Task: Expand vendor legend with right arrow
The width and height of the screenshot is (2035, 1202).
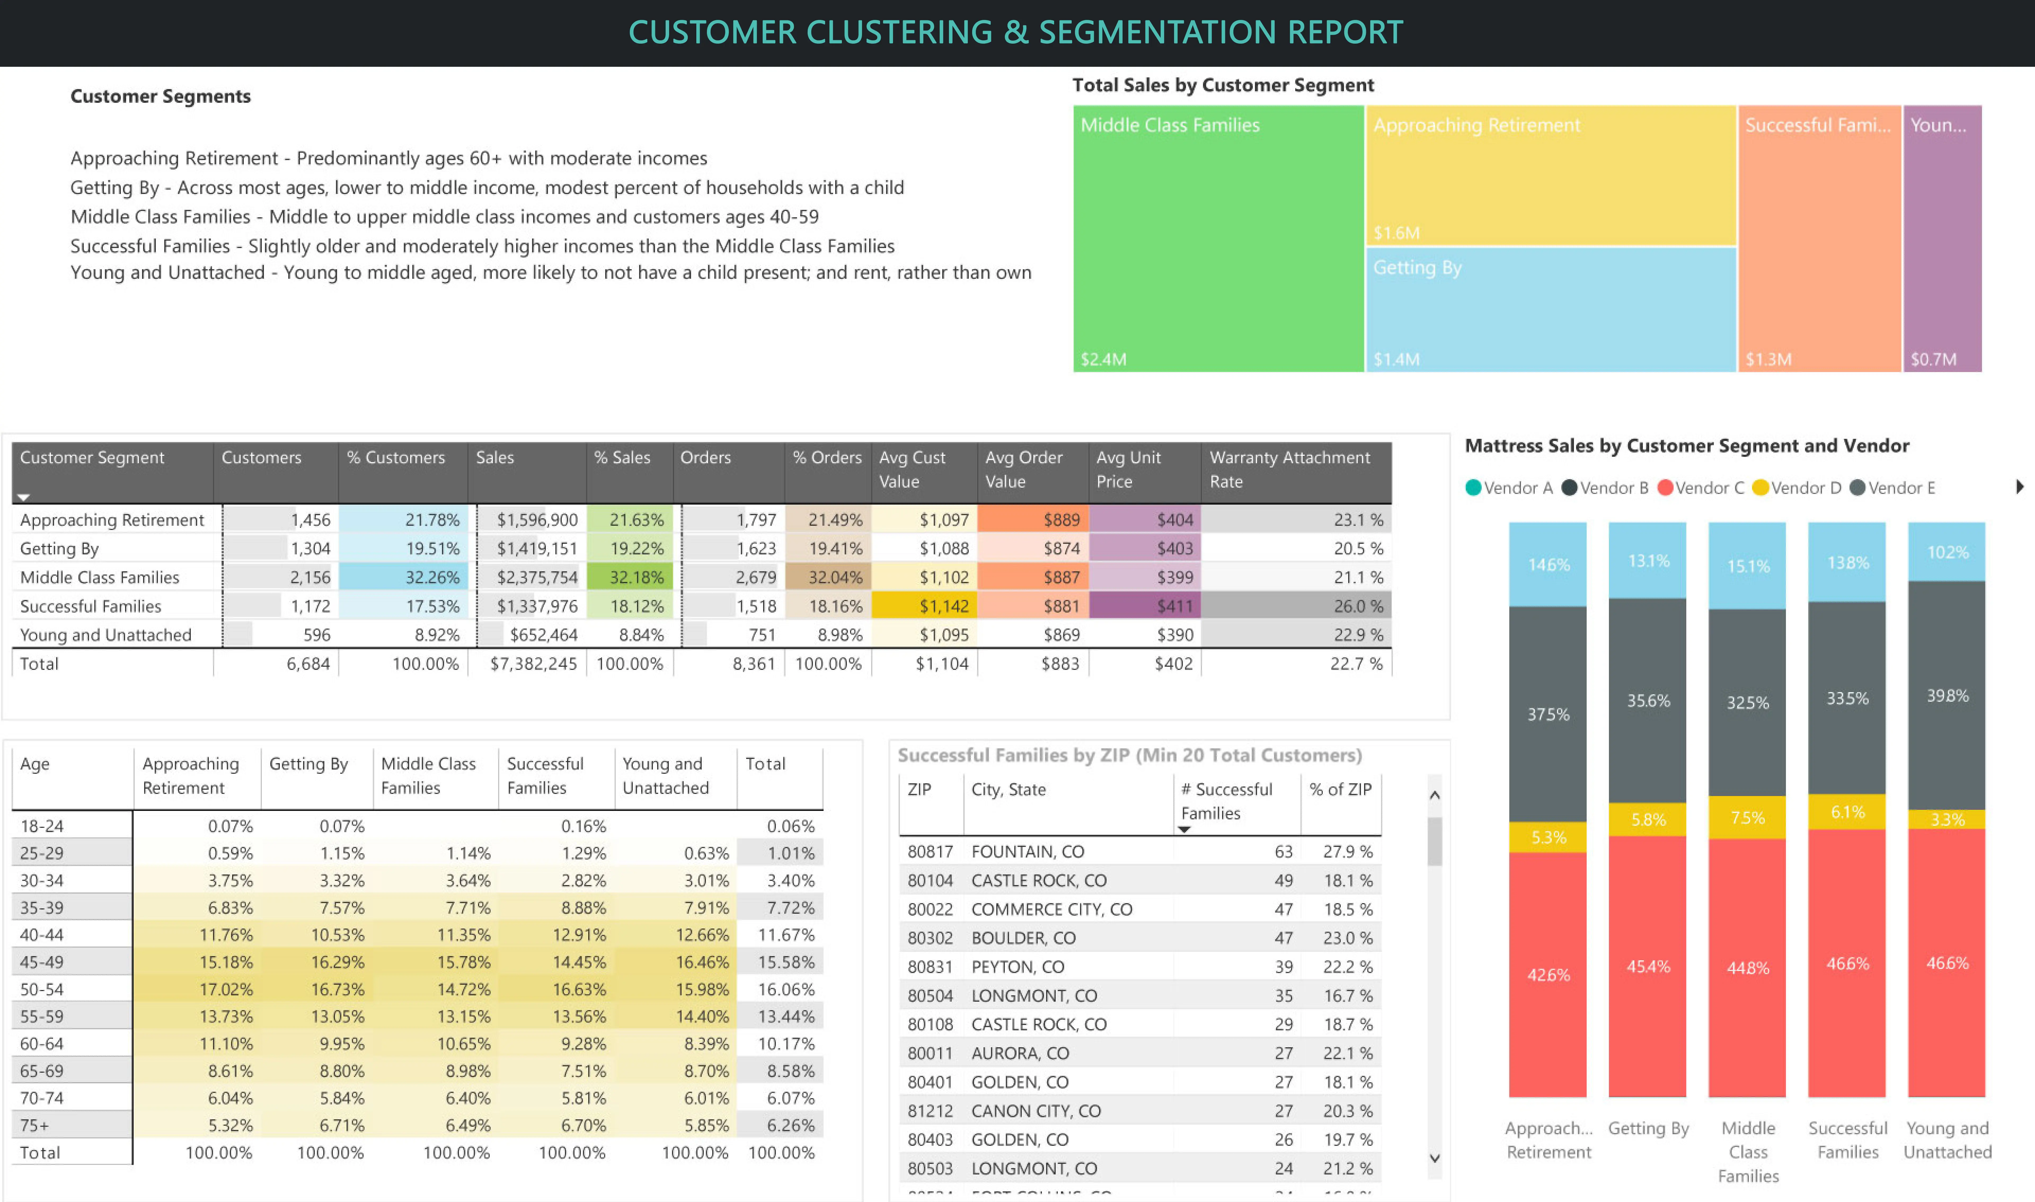Action: 2020,487
